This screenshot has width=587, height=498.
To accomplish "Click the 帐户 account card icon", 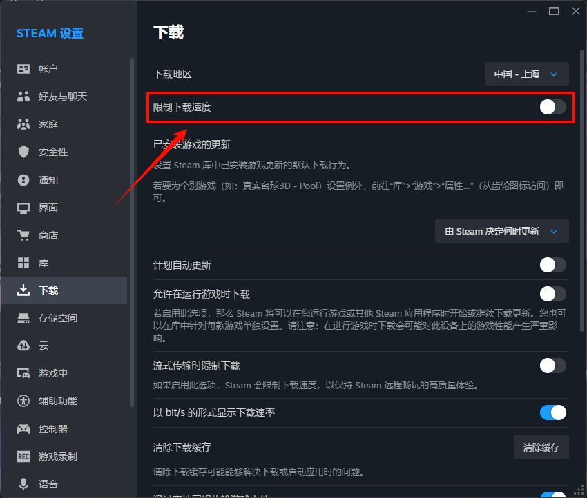I will 23,69.
